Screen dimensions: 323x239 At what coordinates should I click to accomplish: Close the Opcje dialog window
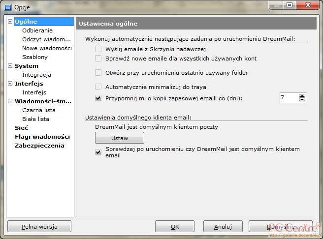click(x=308, y=5)
